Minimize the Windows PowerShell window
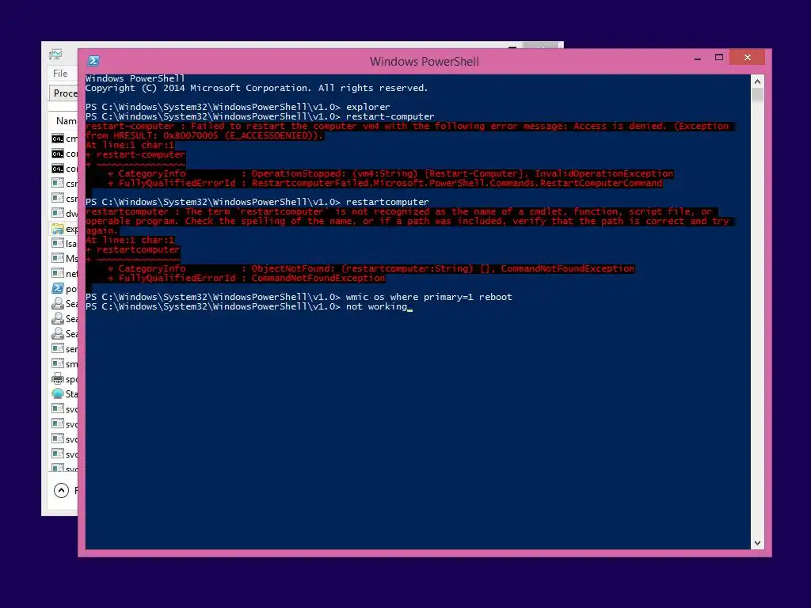 [697, 58]
